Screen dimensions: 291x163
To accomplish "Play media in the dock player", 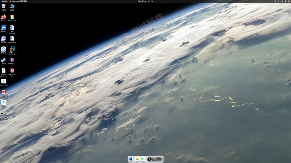I will [157, 160].
